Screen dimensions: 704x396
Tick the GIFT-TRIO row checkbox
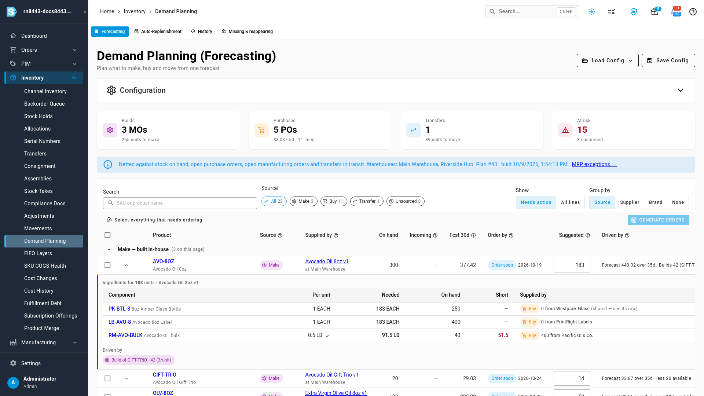tap(107, 378)
